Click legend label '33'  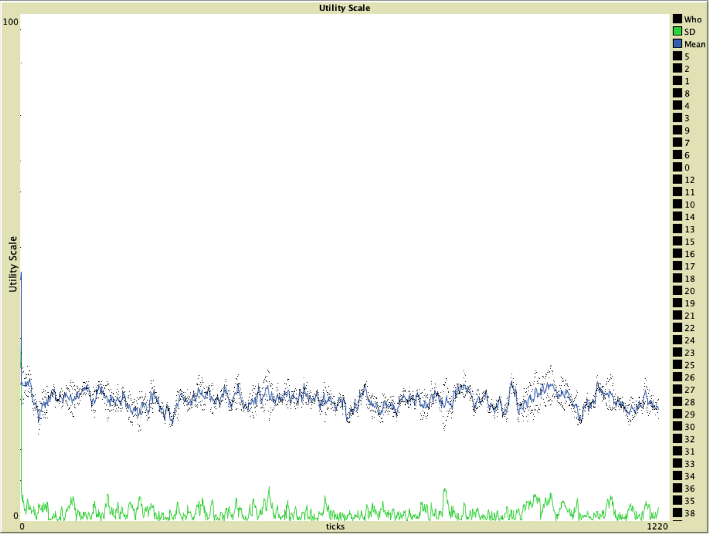690,464
